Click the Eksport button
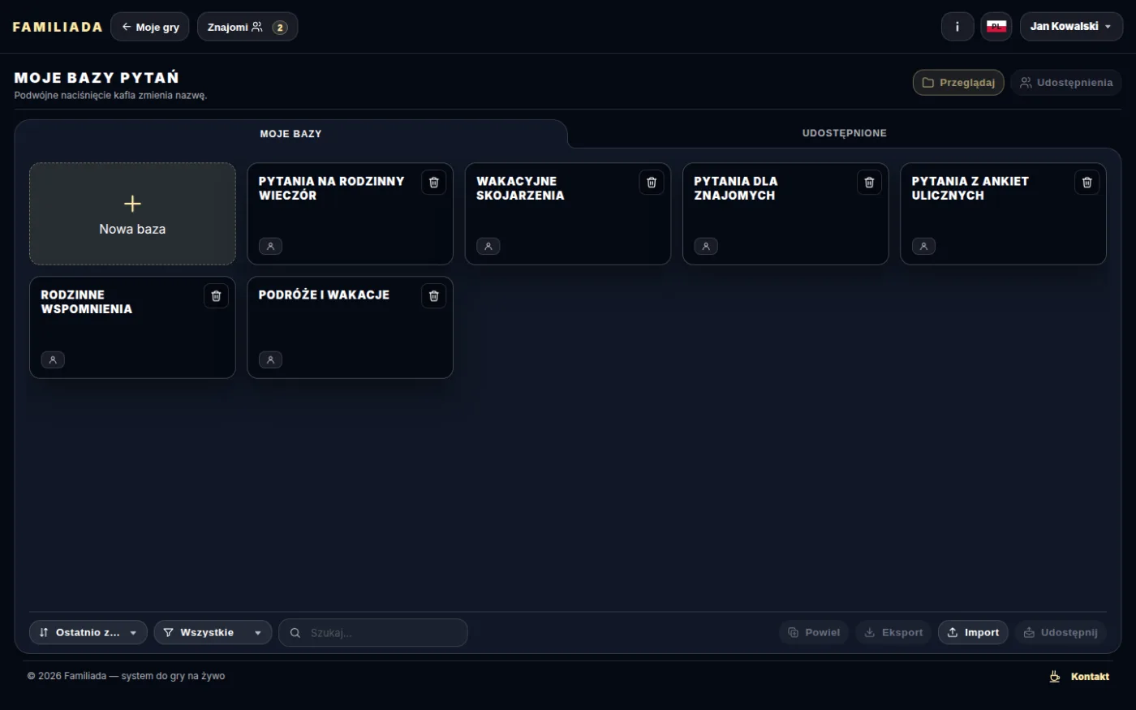 click(x=893, y=633)
